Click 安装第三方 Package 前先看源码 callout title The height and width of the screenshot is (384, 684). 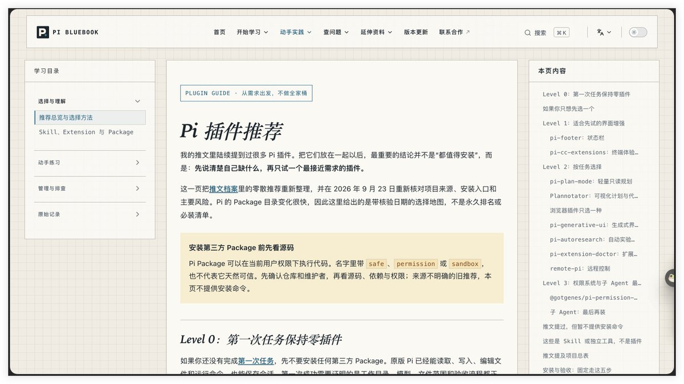(241, 248)
